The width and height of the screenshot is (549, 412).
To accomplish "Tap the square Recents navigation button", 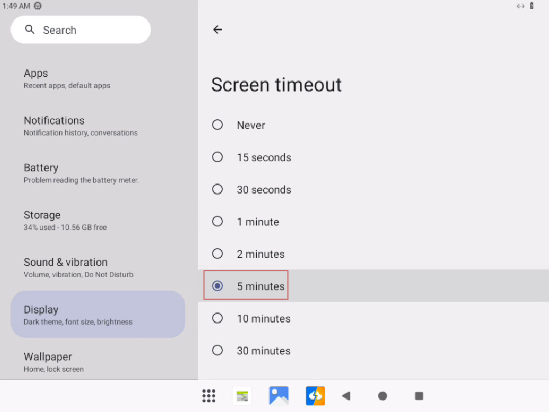I will pyautogui.click(x=419, y=396).
